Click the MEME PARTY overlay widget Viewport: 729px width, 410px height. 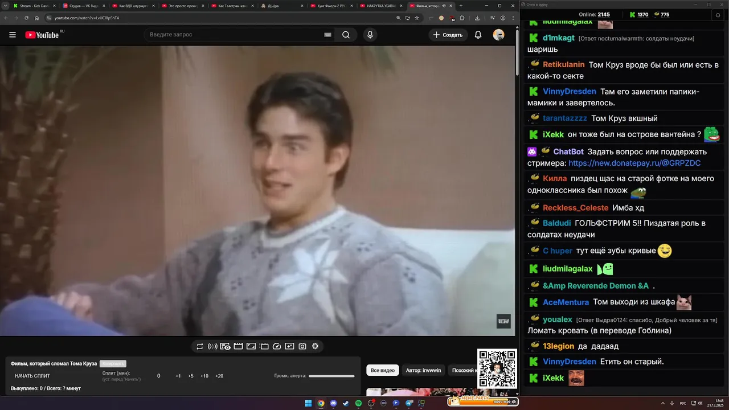483,401
